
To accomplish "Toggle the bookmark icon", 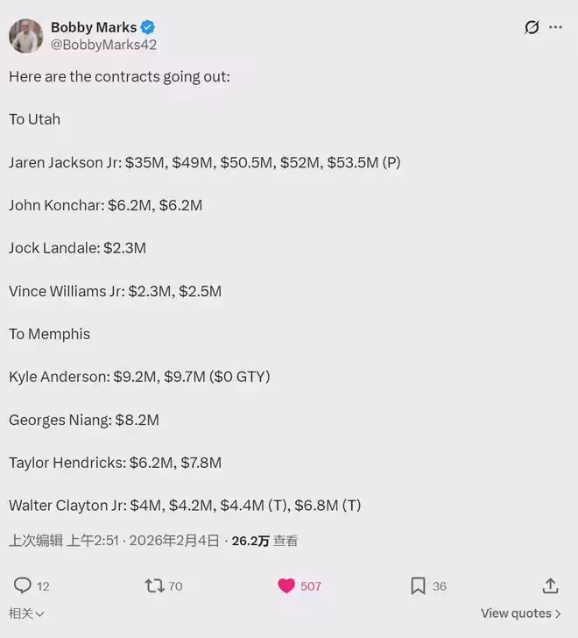I will point(419,585).
